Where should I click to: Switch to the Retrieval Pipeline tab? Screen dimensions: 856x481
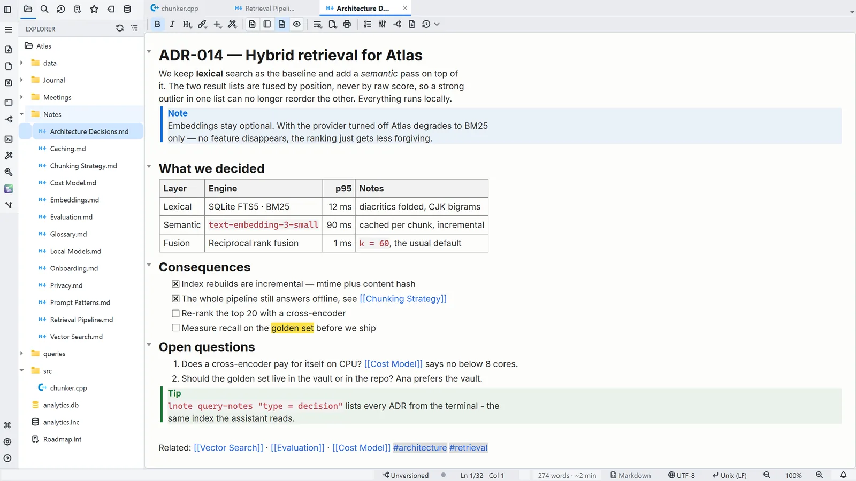point(265,8)
